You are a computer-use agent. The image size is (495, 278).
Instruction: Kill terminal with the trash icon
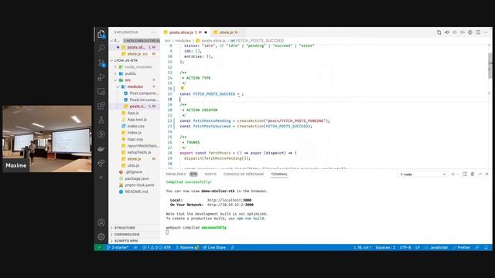pyautogui.click(x=473, y=174)
